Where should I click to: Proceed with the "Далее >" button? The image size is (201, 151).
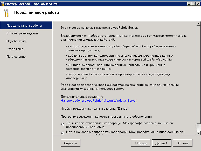(x=161, y=143)
